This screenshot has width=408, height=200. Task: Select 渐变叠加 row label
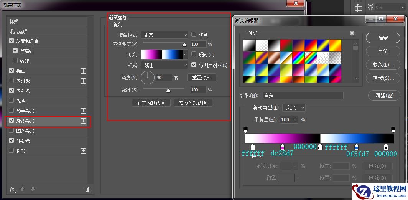click(25, 121)
